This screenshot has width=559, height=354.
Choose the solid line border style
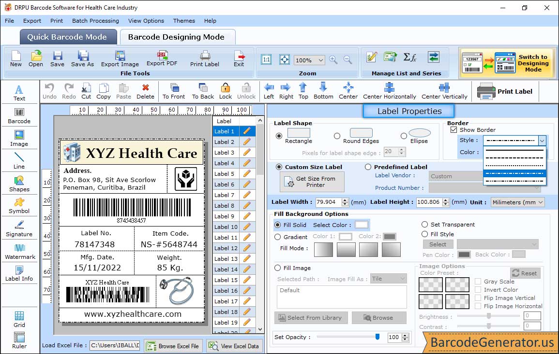(x=514, y=150)
